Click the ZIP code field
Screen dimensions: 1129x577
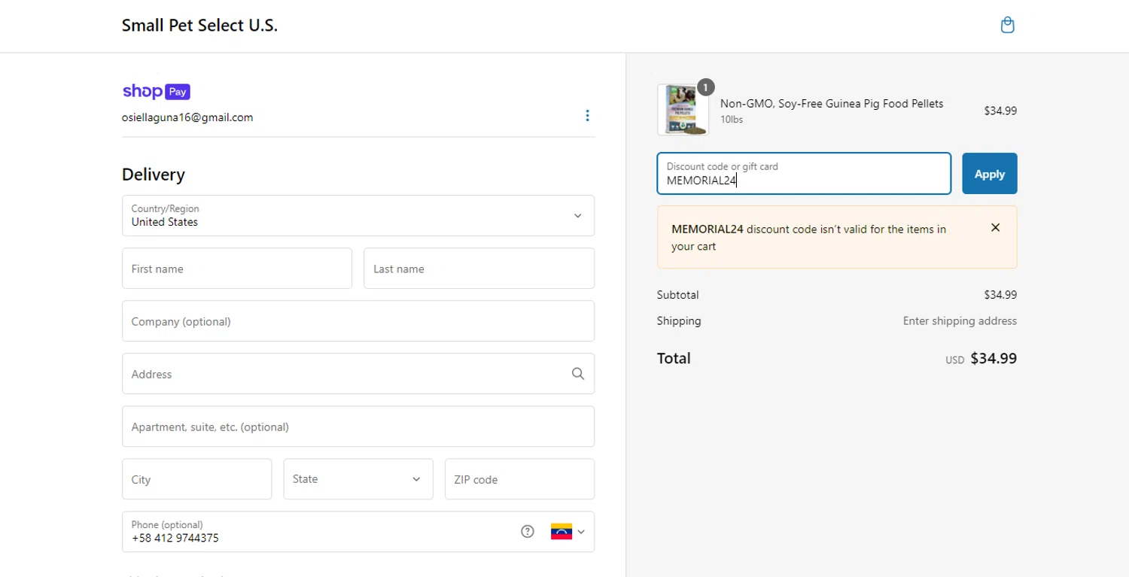point(519,479)
